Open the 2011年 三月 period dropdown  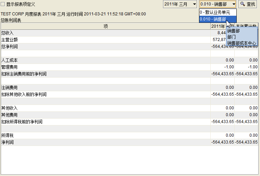[180, 4]
